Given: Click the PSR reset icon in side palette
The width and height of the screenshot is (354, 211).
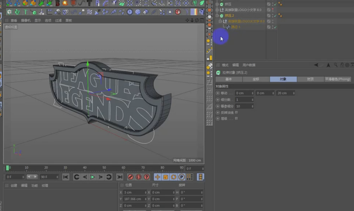Looking at the screenshot, I should pos(209,74).
